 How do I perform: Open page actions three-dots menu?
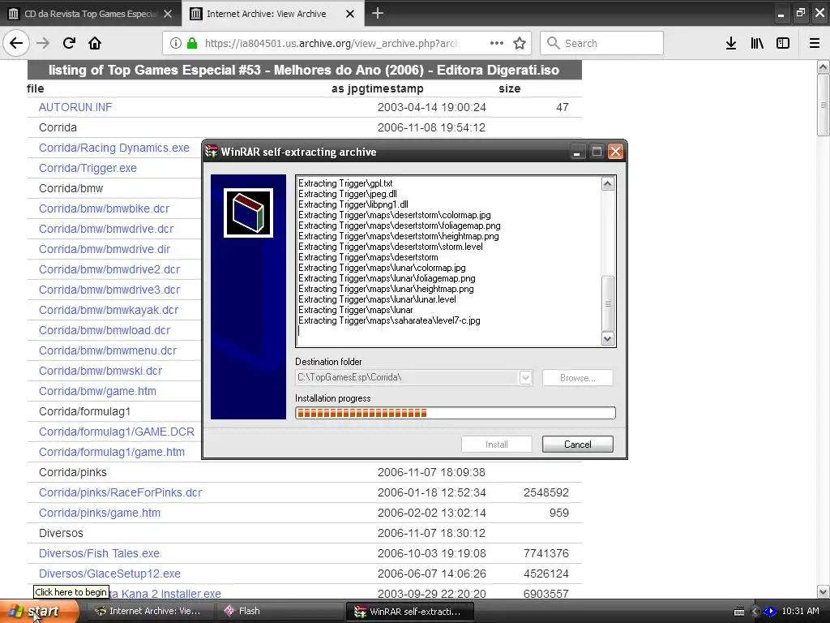pos(497,43)
